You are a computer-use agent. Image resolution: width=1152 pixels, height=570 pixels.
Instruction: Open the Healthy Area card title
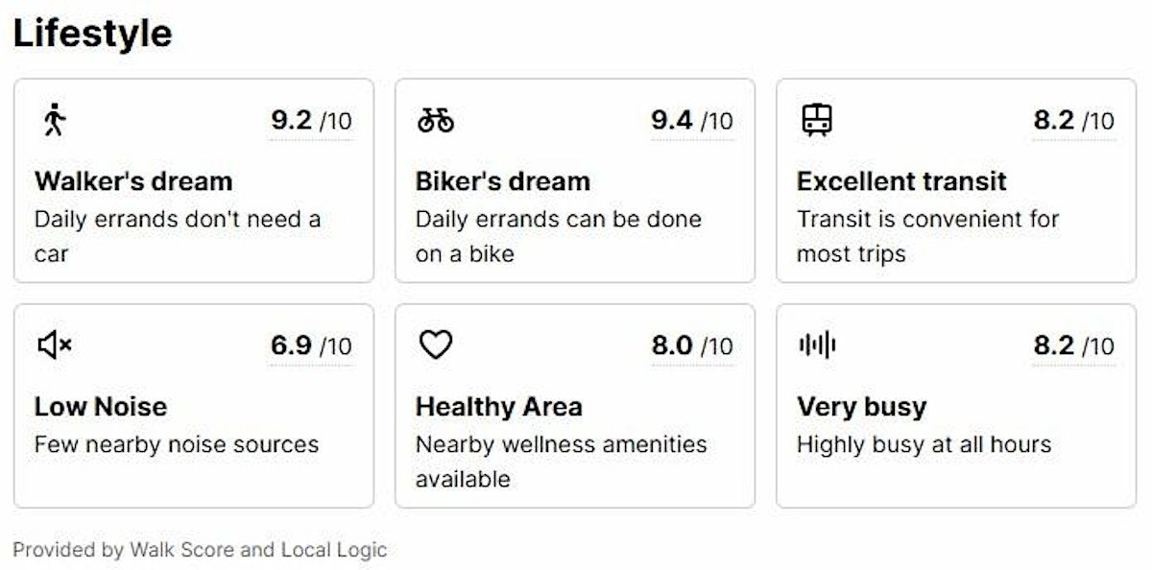coord(498,407)
